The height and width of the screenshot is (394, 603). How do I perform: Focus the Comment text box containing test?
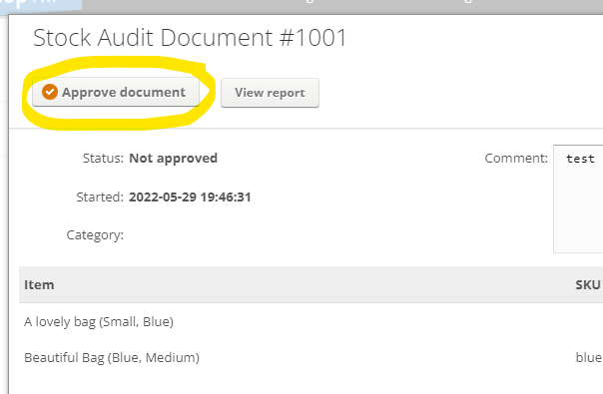click(578, 198)
